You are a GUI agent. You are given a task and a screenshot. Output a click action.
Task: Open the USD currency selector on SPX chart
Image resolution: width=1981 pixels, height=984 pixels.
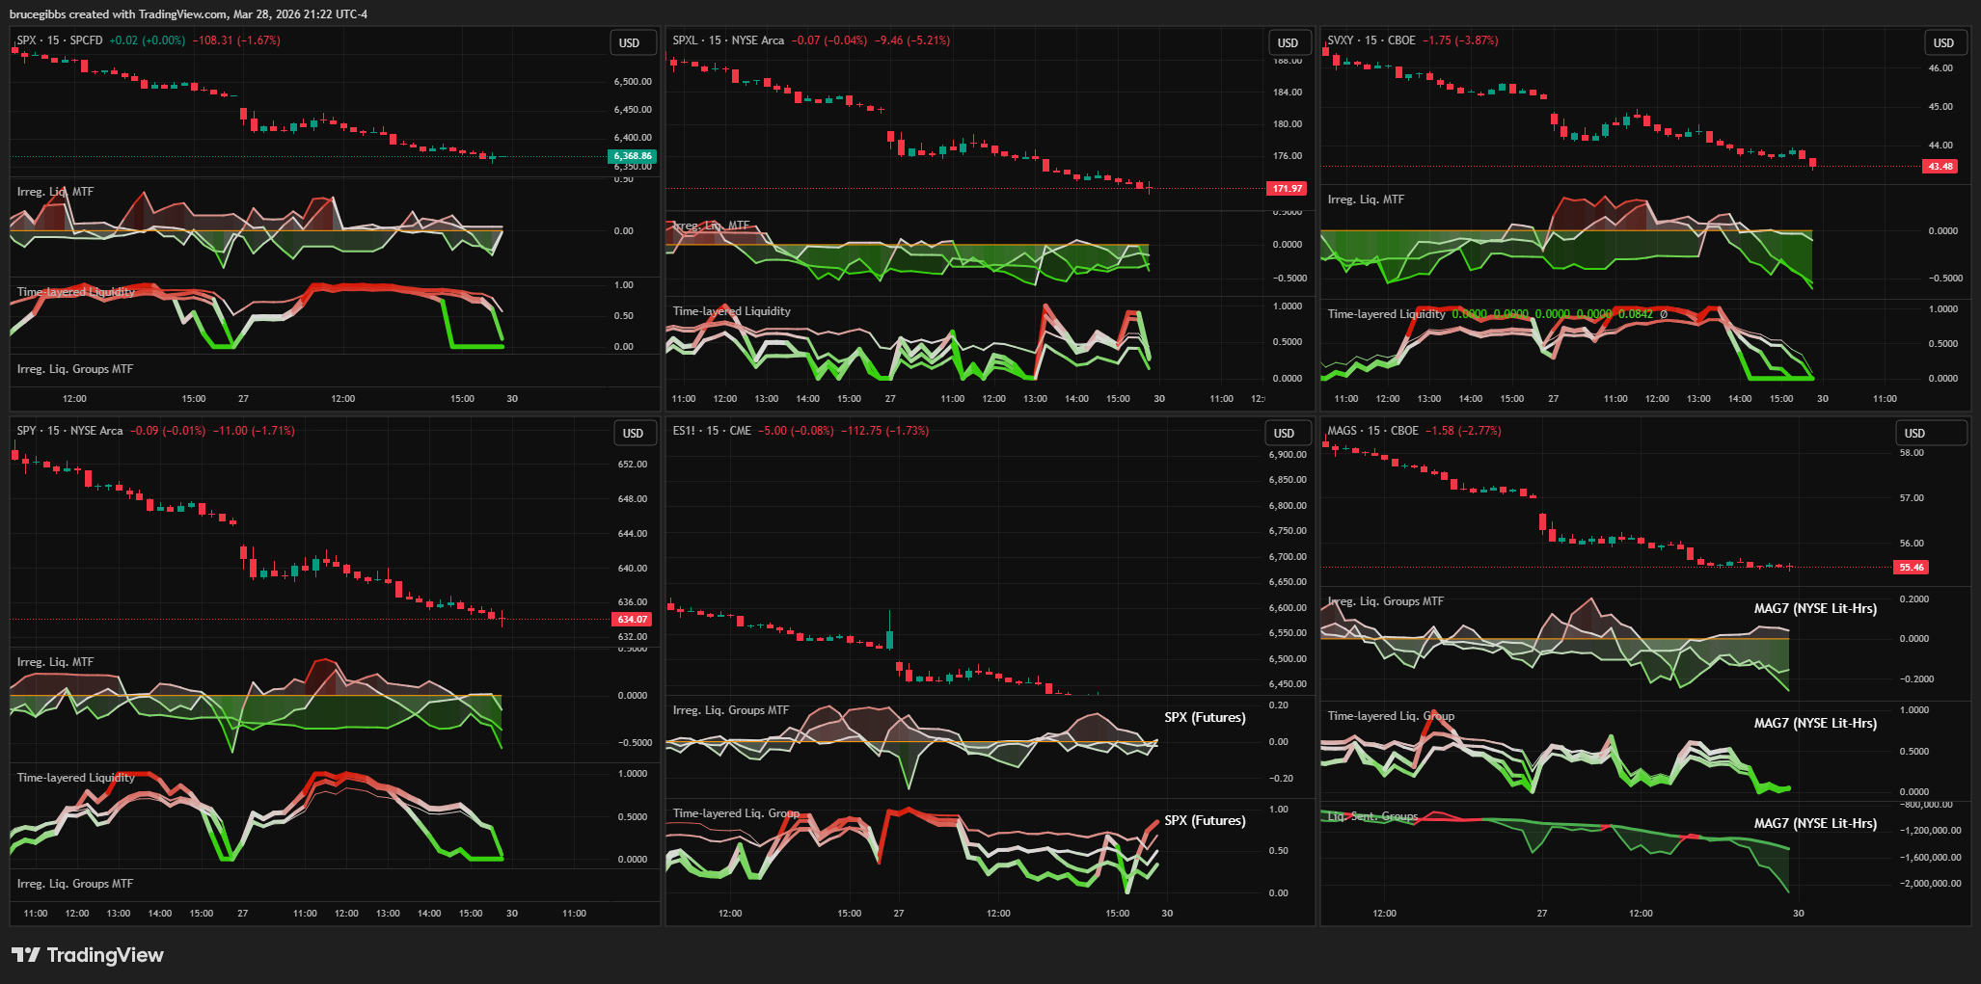click(x=630, y=43)
